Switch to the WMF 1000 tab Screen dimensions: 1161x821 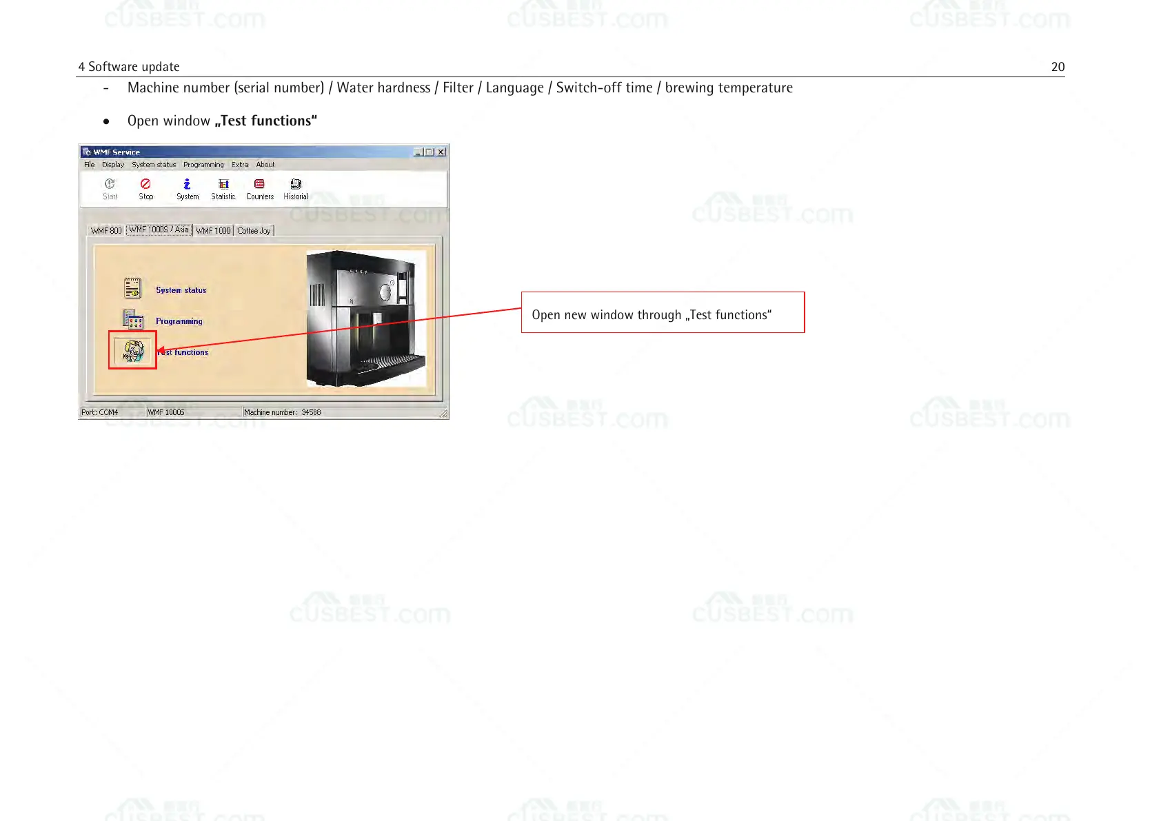coord(213,231)
